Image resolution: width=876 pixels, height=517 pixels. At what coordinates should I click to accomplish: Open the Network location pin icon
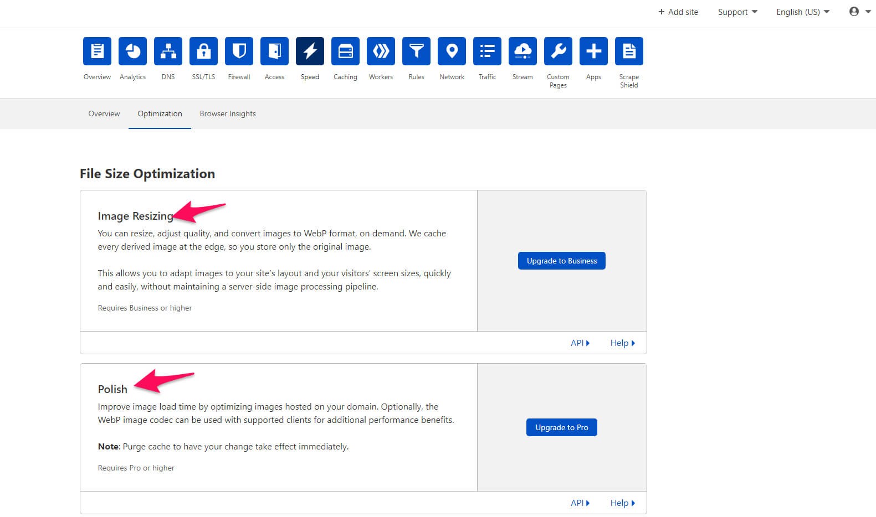click(x=452, y=51)
